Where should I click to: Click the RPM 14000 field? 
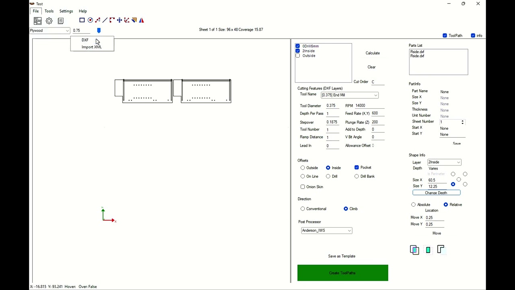pos(369,106)
